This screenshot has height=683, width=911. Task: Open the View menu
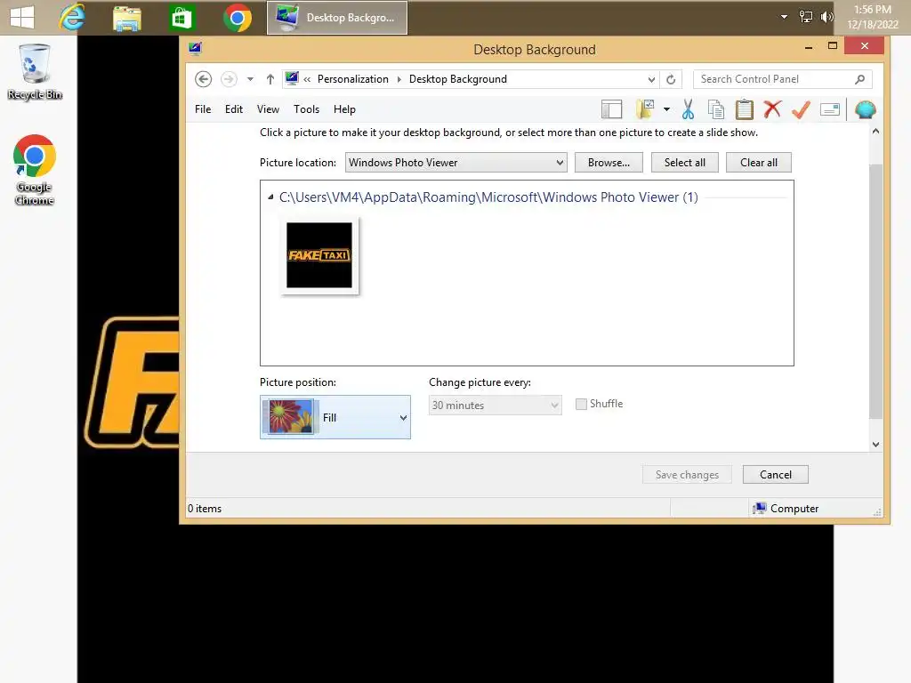(268, 109)
